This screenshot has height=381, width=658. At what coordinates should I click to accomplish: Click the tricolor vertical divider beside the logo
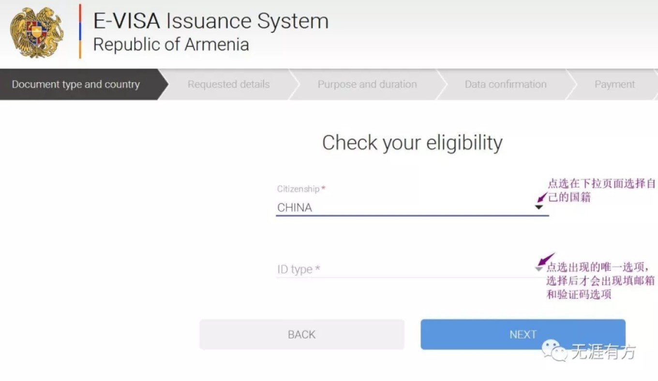(x=80, y=31)
